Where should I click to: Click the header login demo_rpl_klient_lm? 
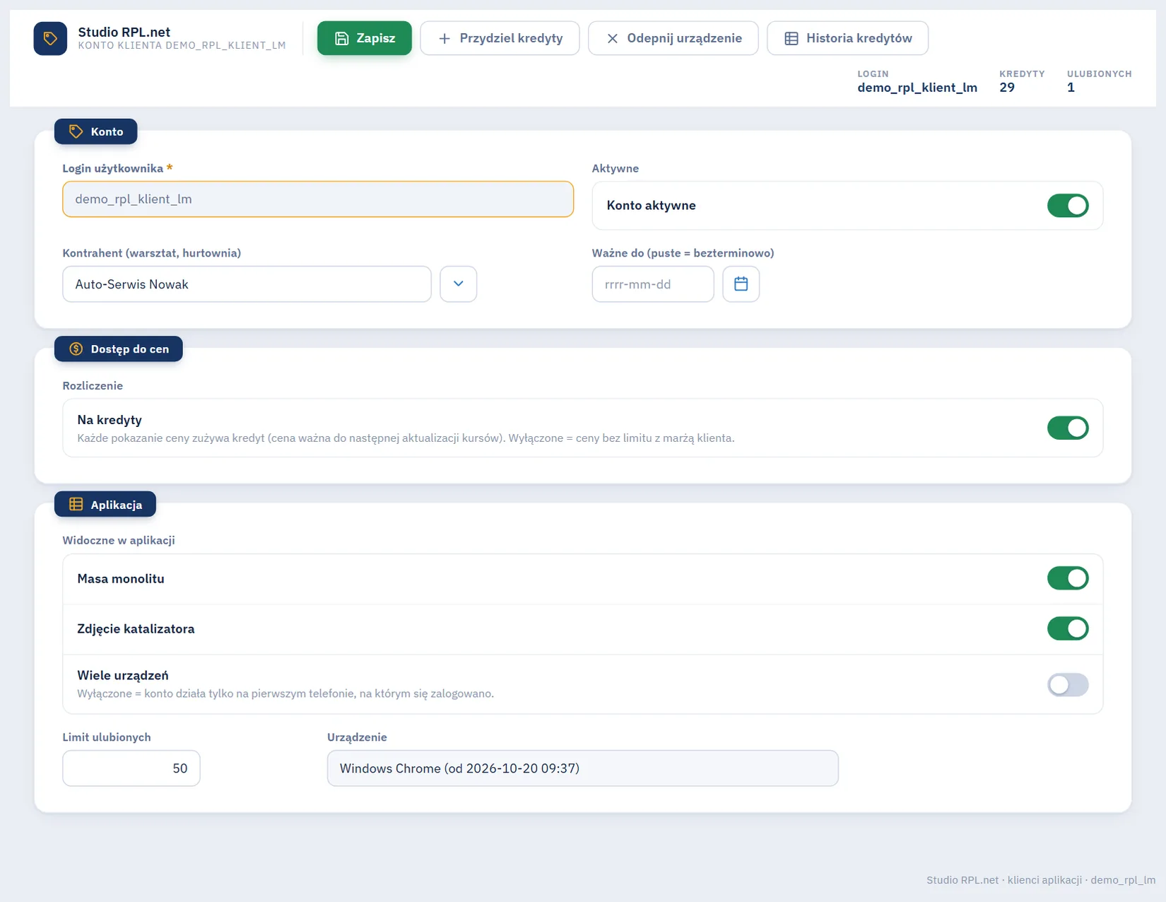click(917, 88)
